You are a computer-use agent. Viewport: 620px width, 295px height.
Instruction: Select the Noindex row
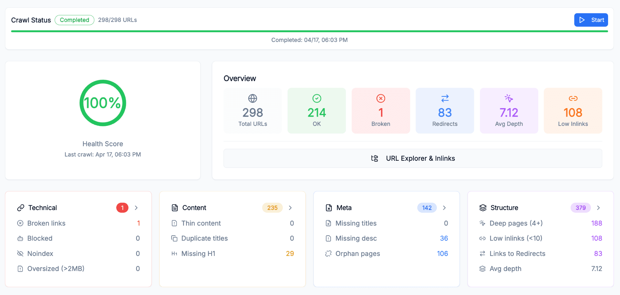(x=78, y=254)
